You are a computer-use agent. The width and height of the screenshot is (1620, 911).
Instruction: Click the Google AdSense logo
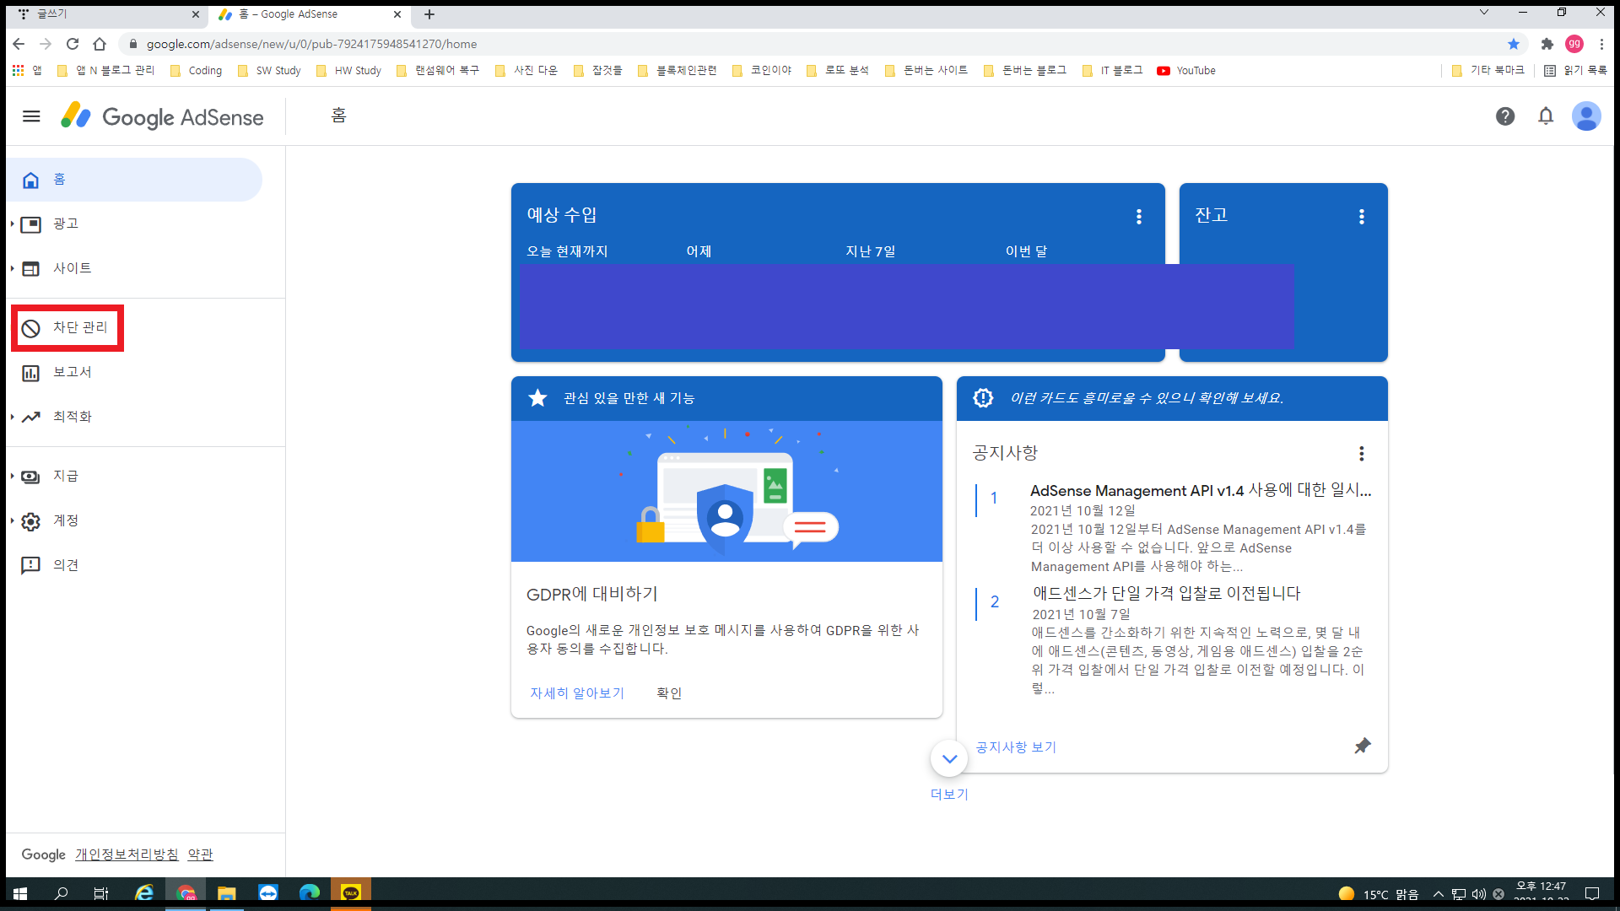162,116
